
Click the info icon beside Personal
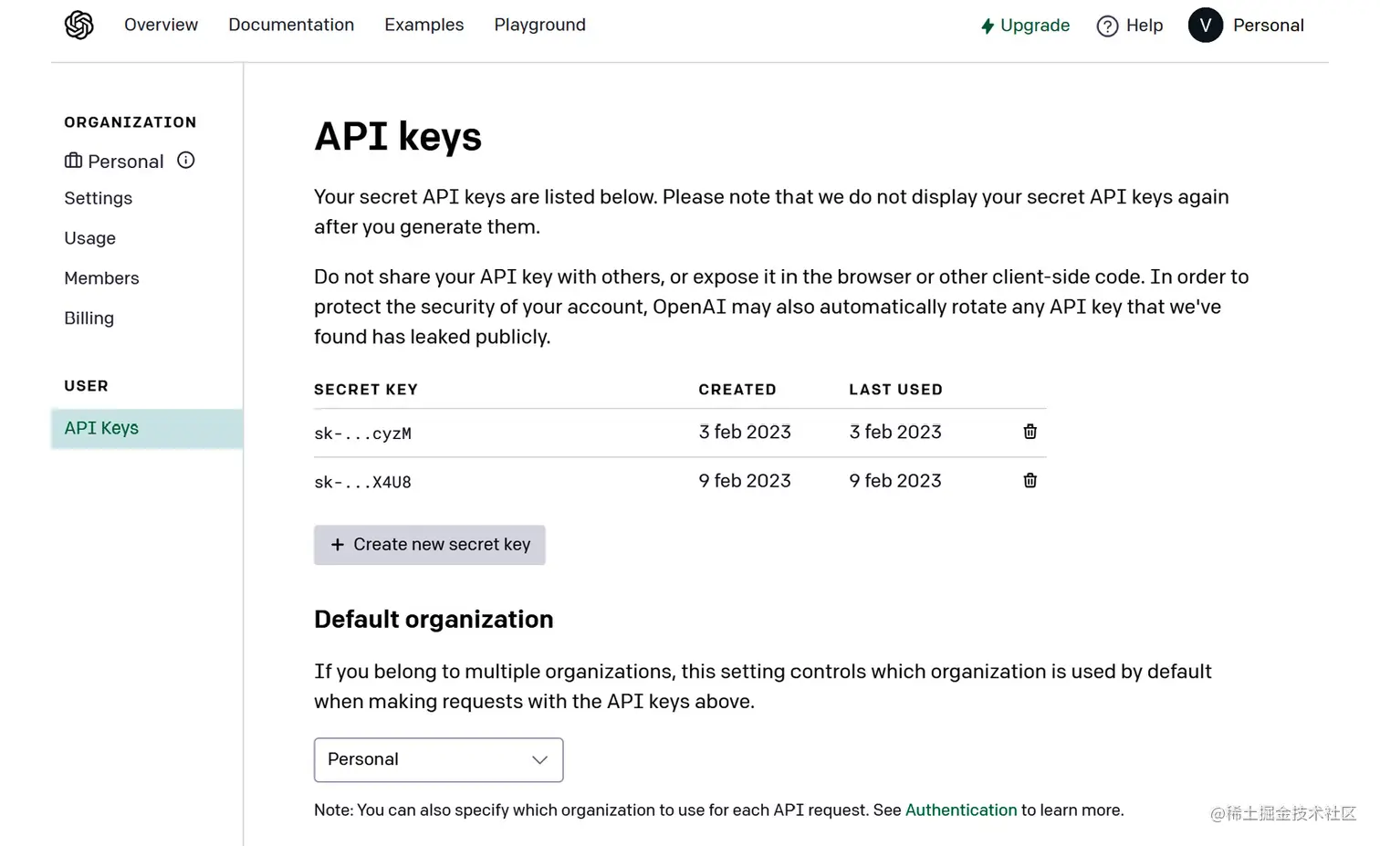(x=186, y=161)
